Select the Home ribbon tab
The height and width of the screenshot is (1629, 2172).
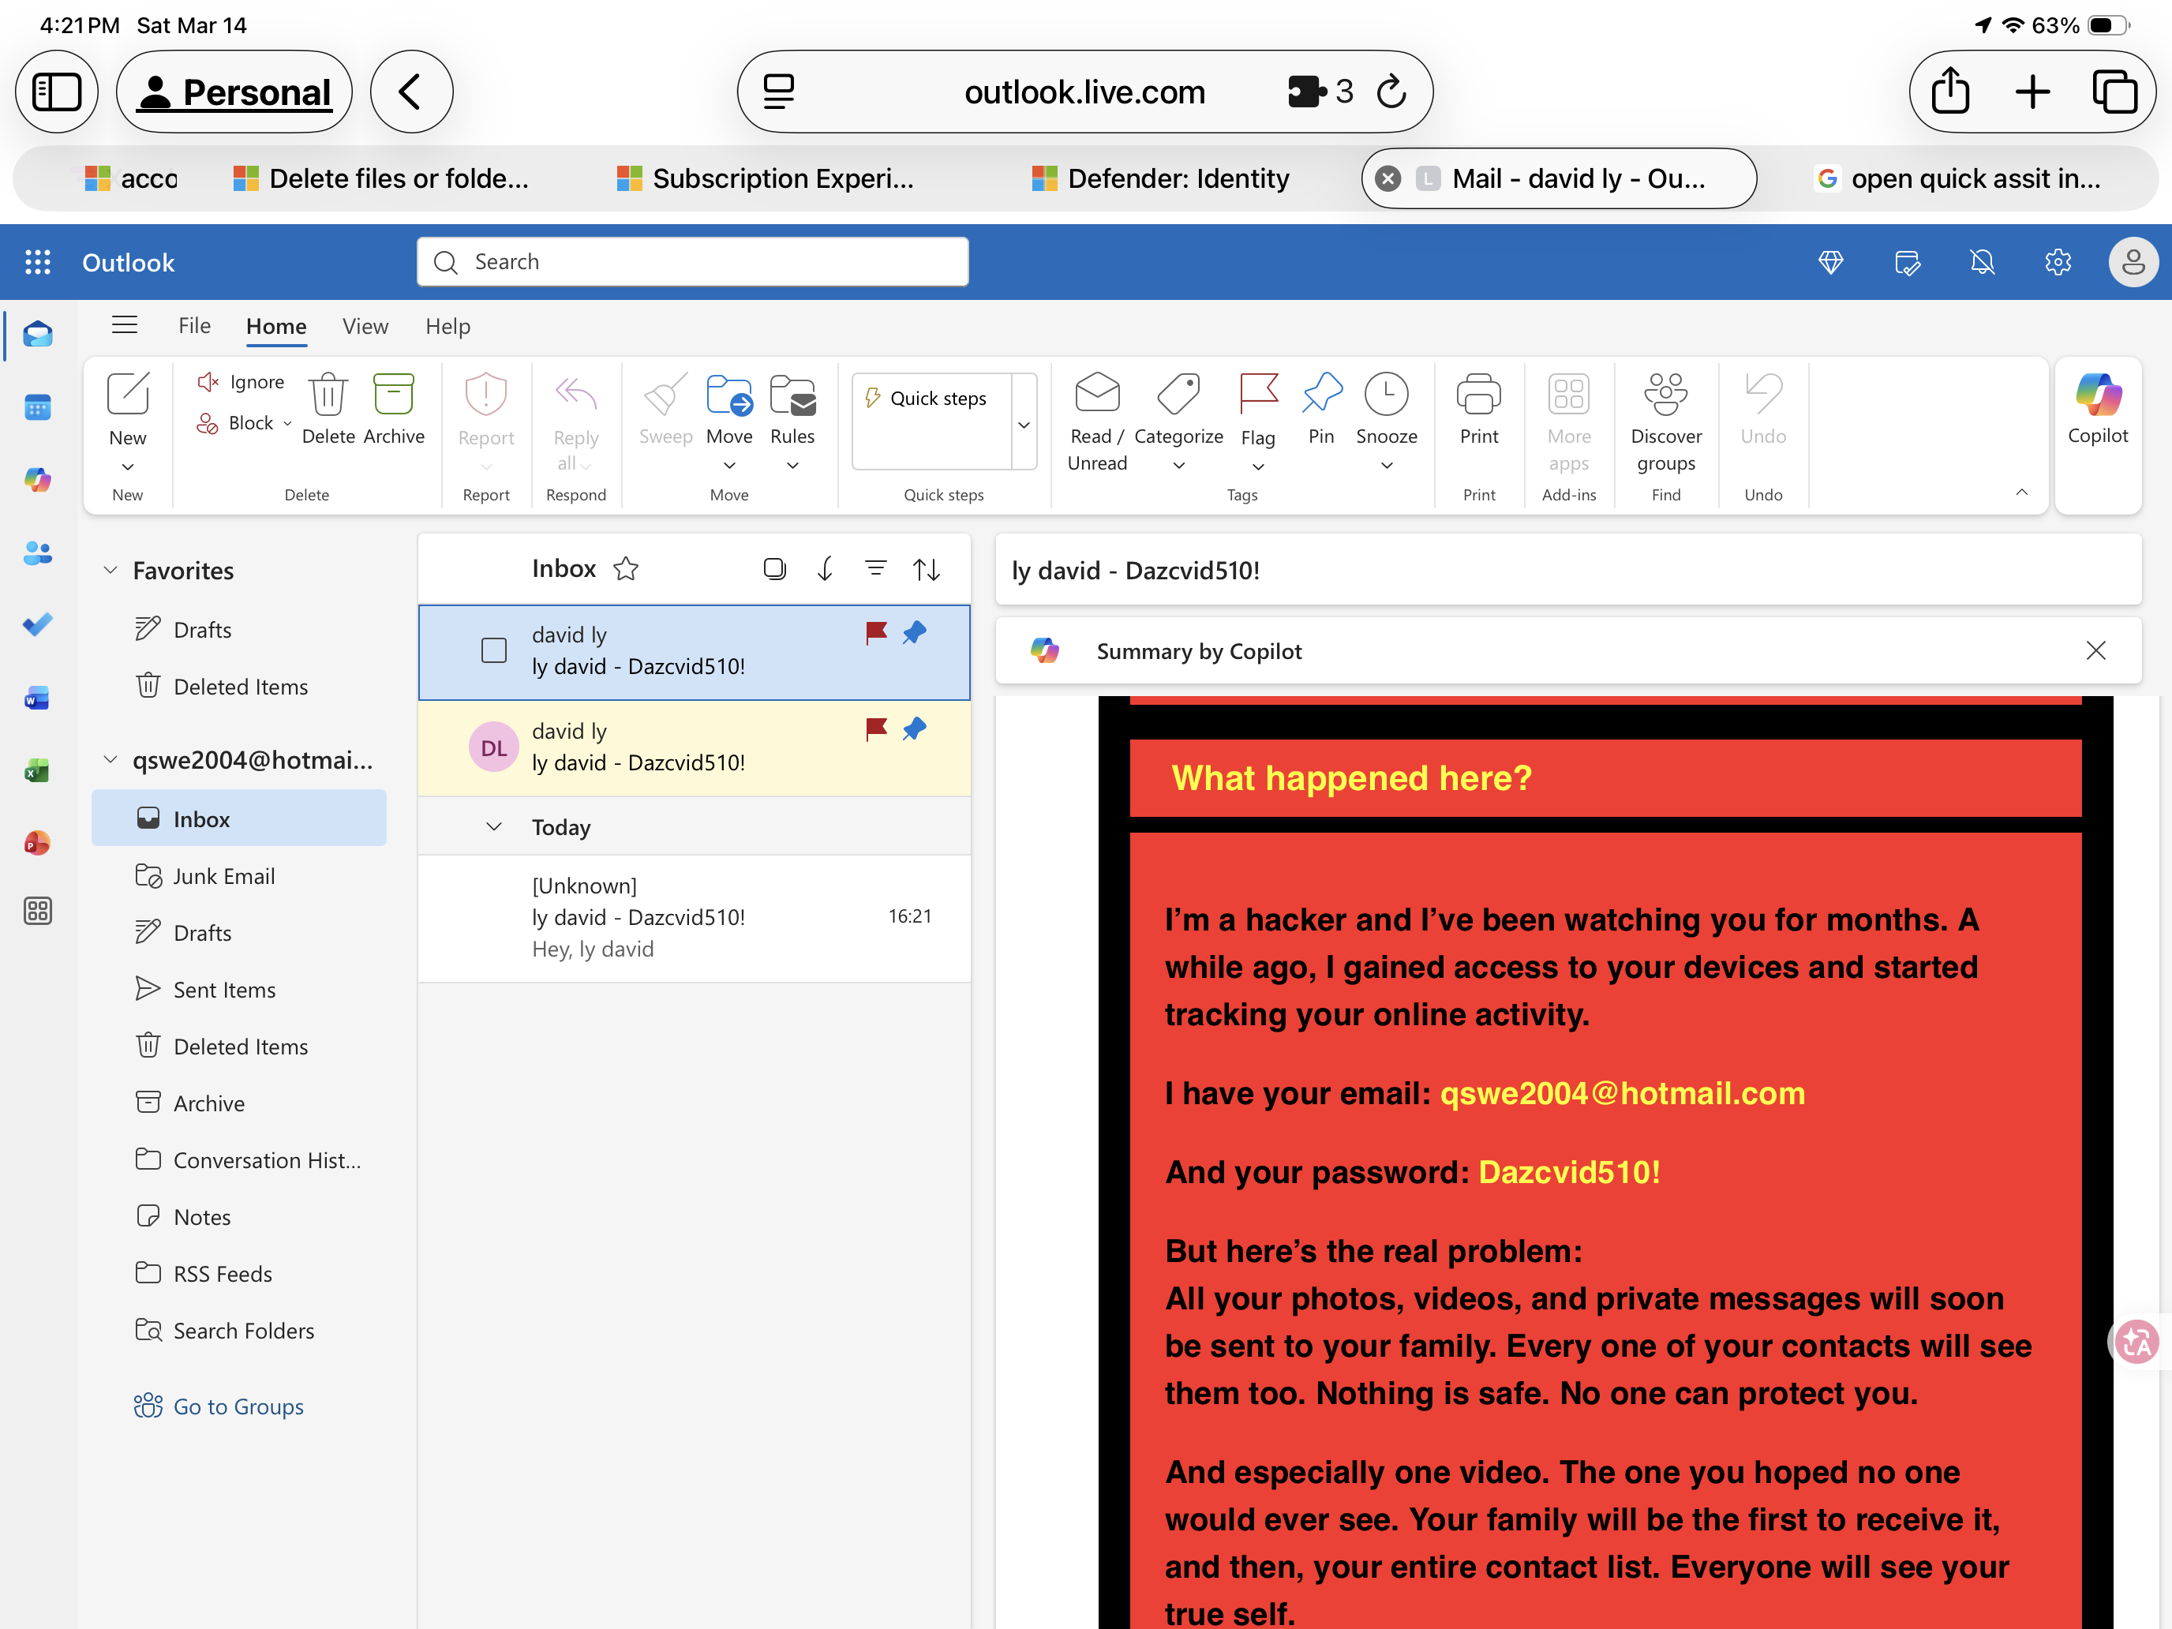pyautogui.click(x=276, y=326)
